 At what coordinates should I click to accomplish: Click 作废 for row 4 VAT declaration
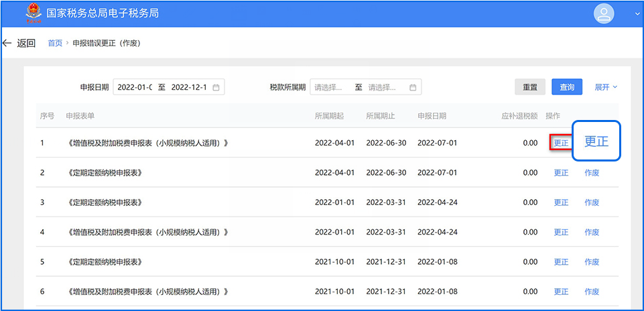pyautogui.click(x=592, y=232)
